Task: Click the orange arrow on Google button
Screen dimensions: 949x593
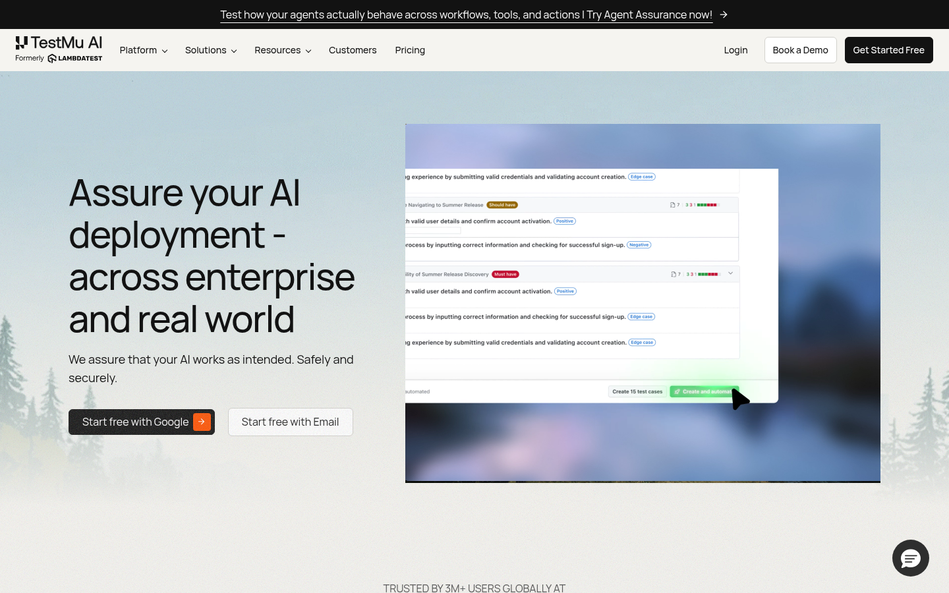Action: coord(202,422)
